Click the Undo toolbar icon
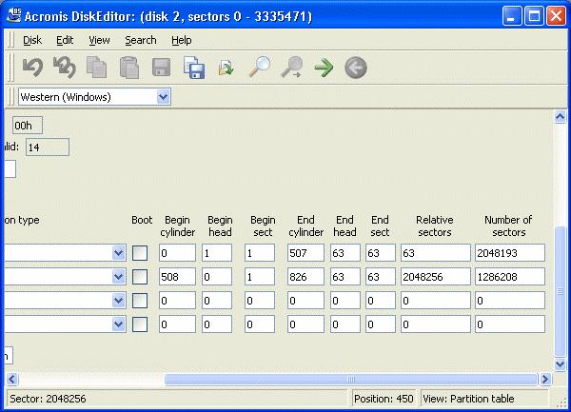Viewport: 571px width, 412px height. point(32,68)
